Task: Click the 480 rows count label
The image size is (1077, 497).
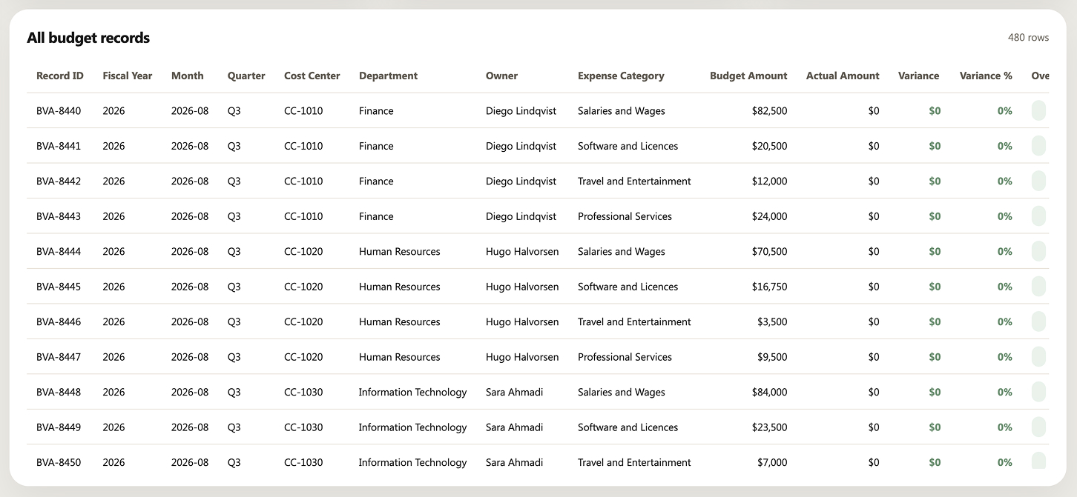Action: [x=1028, y=37]
